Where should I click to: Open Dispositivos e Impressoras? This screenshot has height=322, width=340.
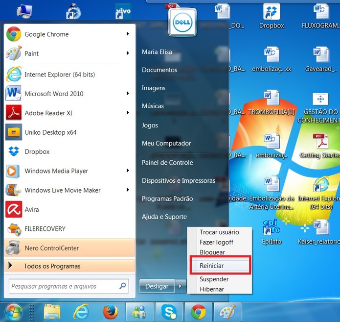coord(179,180)
